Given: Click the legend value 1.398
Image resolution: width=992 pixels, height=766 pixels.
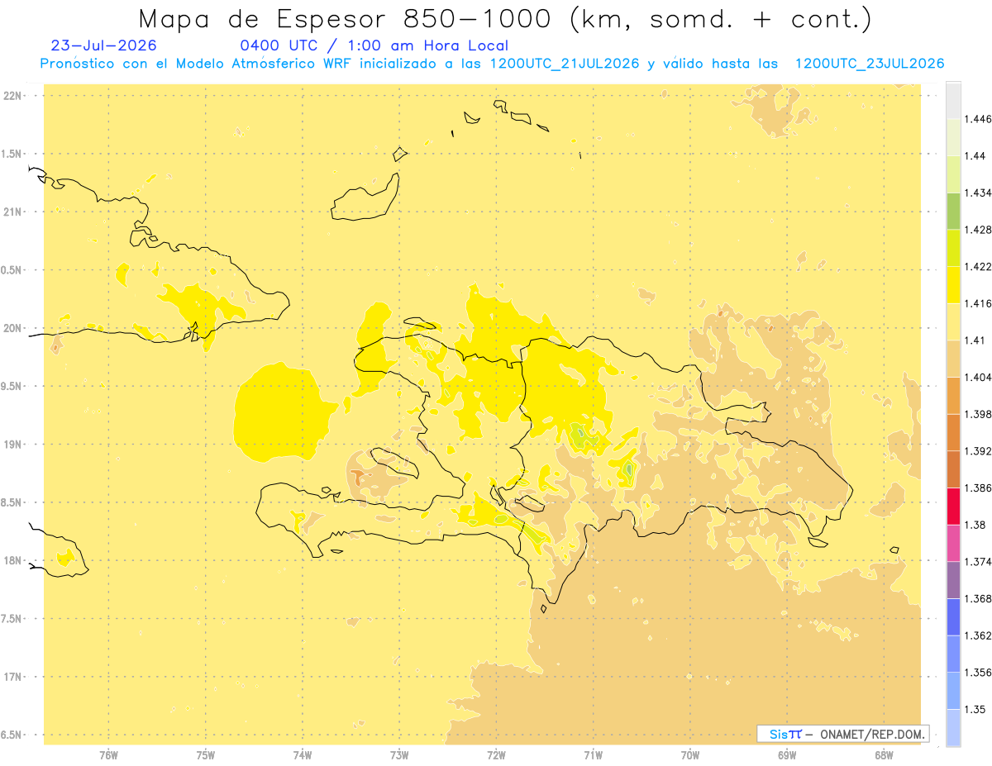Looking at the screenshot, I should pyautogui.click(x=978, y=414).
